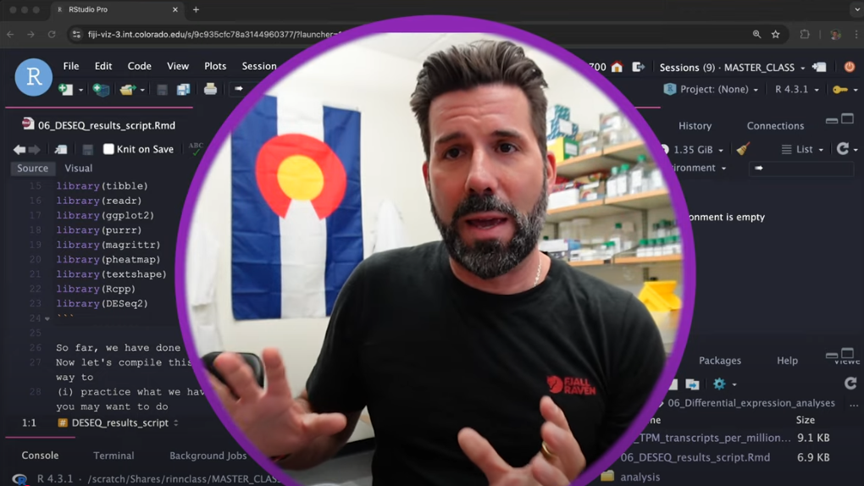Go back to previous source location

click(x=19, y=149)
